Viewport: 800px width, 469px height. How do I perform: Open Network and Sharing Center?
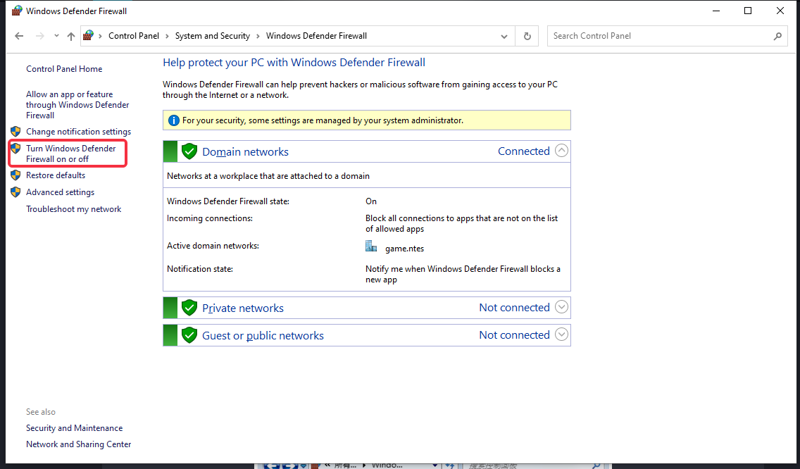[79, 444]
